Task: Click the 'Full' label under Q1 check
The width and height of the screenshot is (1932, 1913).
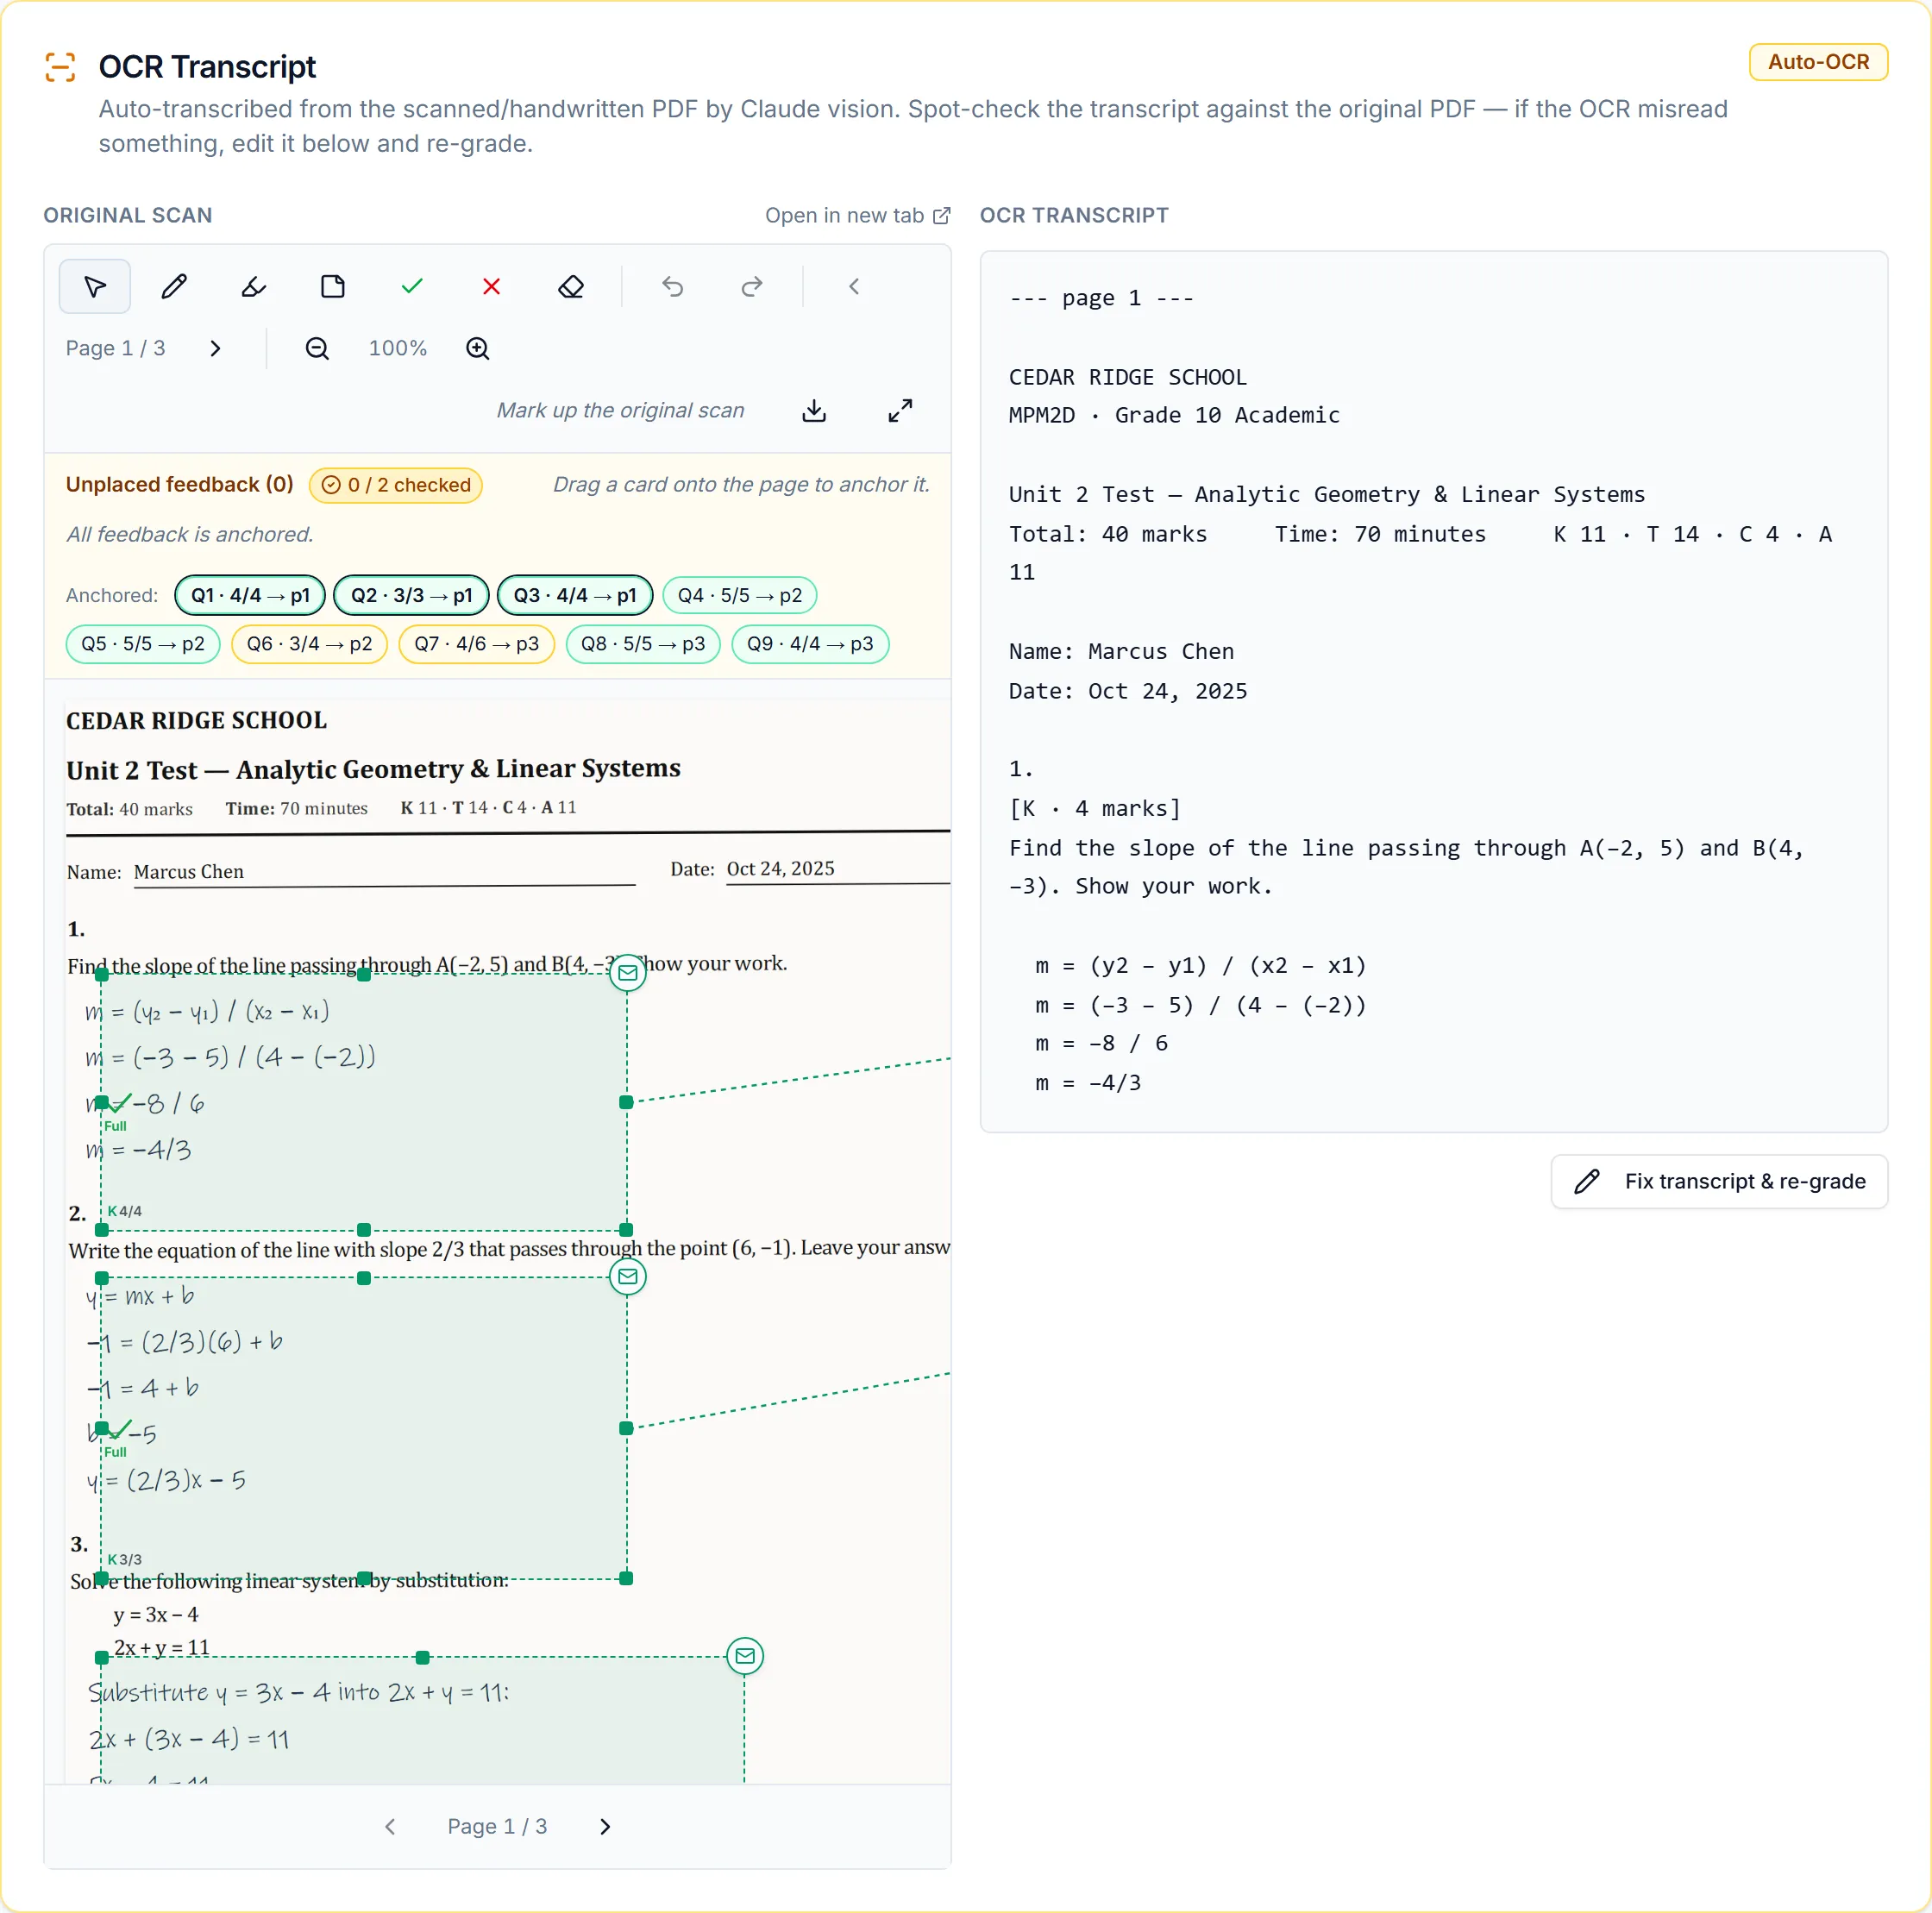Action: [x=116, y=1126]
